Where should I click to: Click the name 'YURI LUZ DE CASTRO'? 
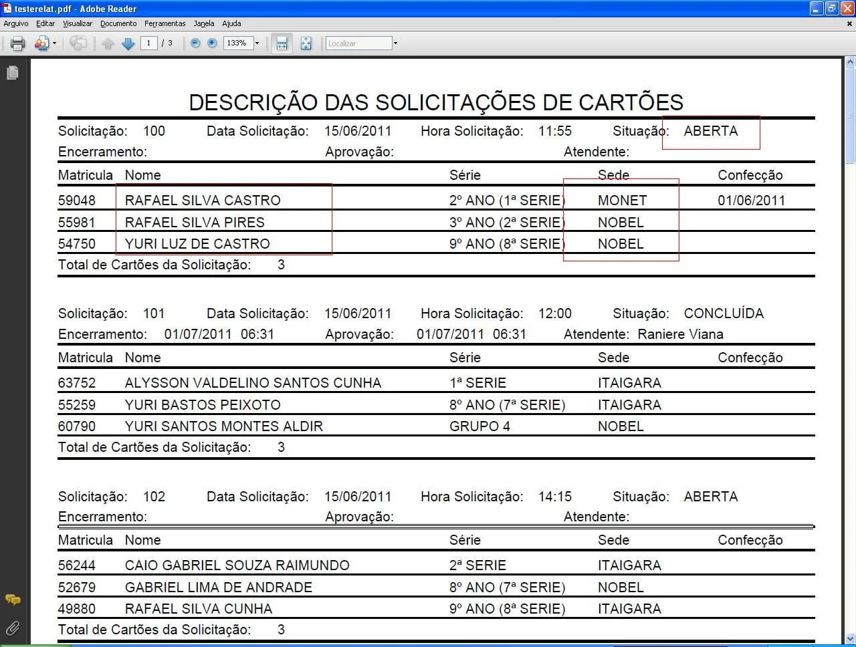tap(197, 244)
